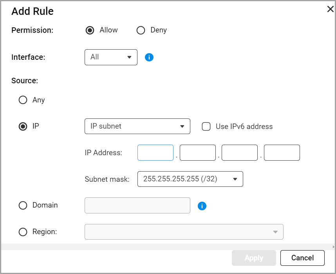Screen dimensions: 336x274
Task: Choose Any as the source
Action: pos(23,100)
